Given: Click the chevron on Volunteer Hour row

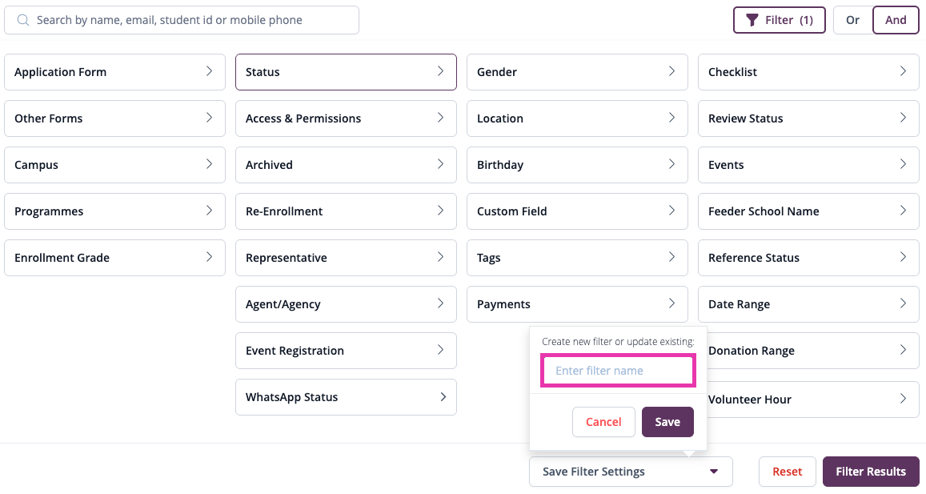Looking at the screenshot, I should (903, 399).
